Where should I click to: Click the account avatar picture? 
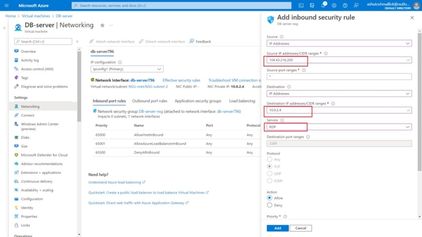417,5
